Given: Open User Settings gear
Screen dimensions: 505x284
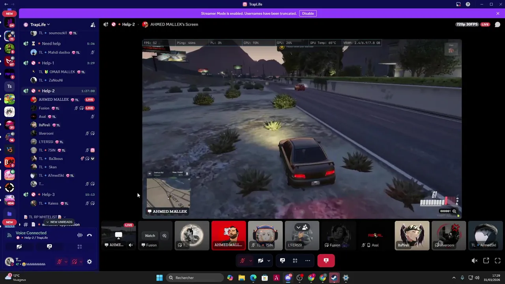Looking at the screenshot, I should tap(90, 262).
